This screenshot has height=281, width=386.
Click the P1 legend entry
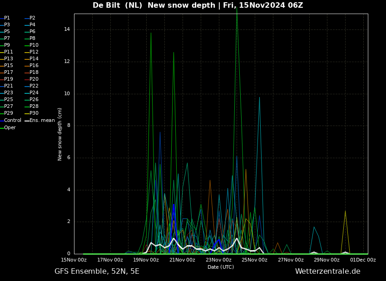point(5,18)
